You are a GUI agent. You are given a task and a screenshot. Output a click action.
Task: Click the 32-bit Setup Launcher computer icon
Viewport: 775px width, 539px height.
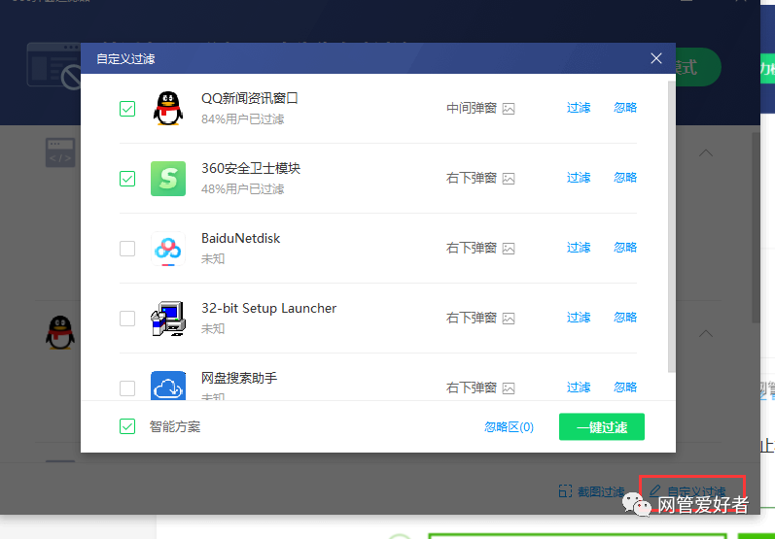(x=168, y=319)
